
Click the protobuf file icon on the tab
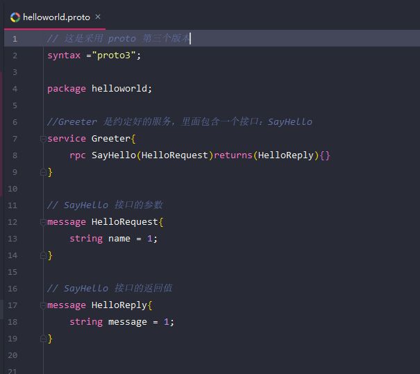click(15, 17)
